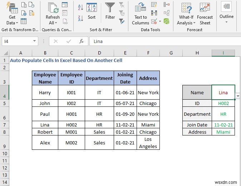Click the From Table/Range icon
The height and width of the screenshot is (186, 241).
tap(24, 21)
